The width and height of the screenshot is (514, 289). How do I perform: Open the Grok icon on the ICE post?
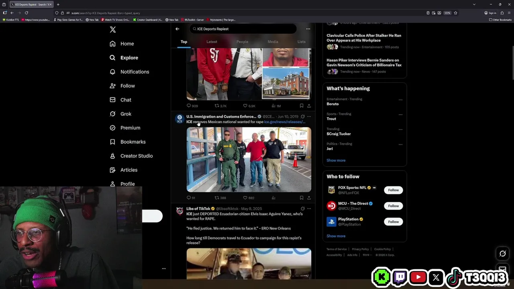pyautogui.click(x=302, y=117)
